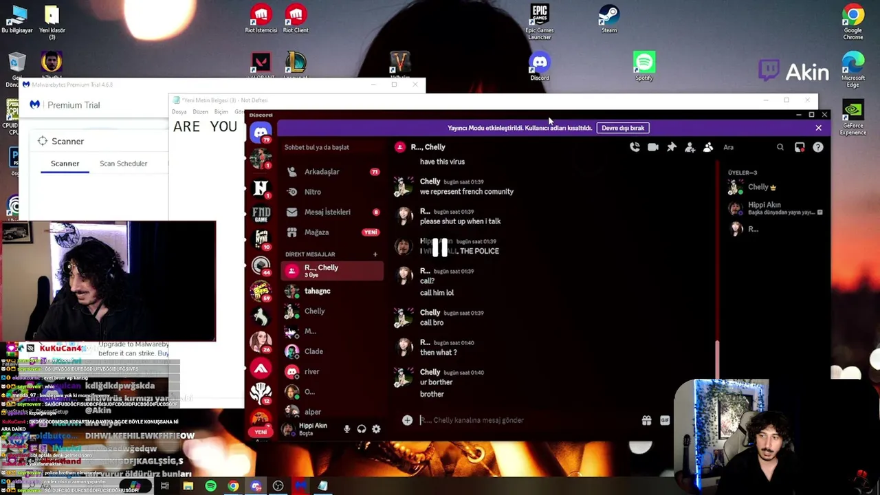Open Bu bilgisayar desktop icon
The image size is (880, 495).
17,19
